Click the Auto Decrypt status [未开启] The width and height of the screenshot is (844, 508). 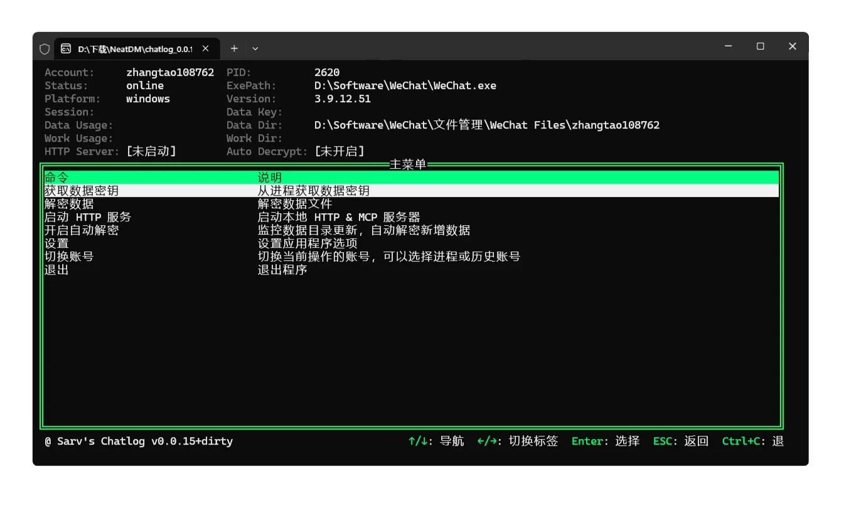click(339, 151)
